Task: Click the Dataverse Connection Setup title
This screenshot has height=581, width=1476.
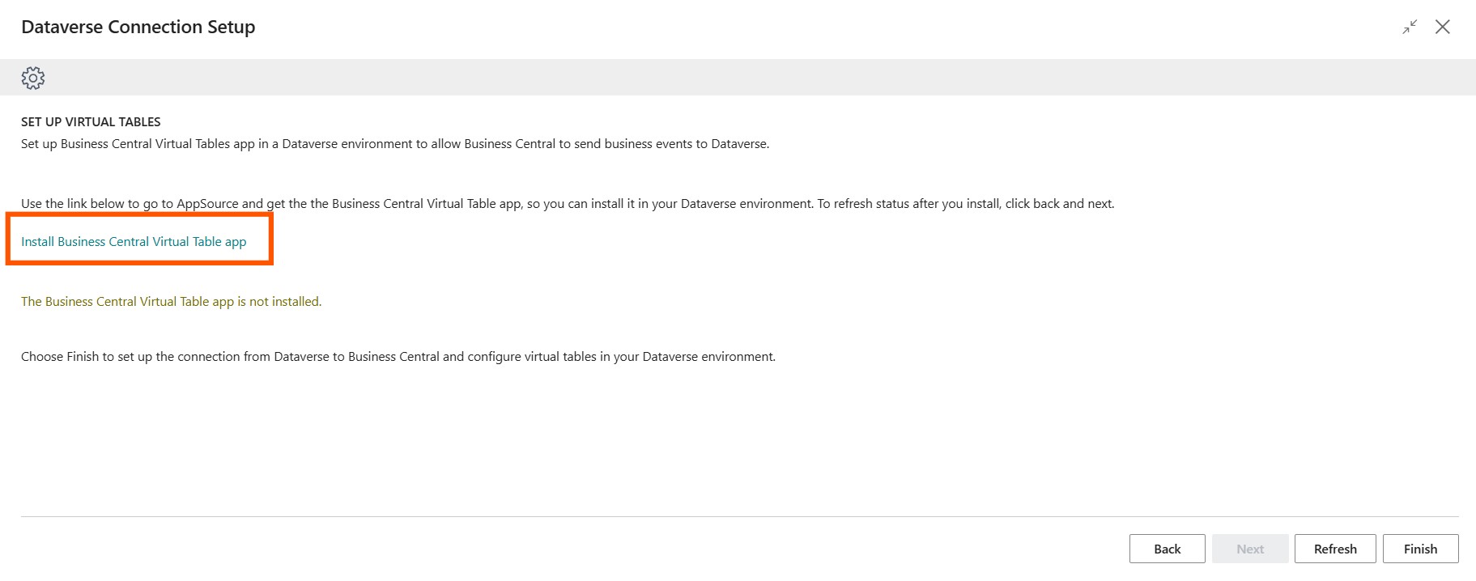Action: point(138,27)
